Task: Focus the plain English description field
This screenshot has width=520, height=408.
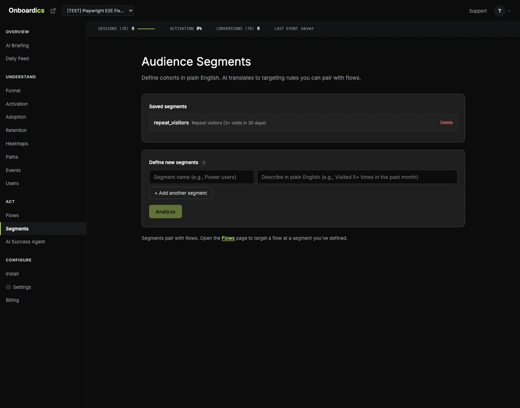Action: pos(357,177)
